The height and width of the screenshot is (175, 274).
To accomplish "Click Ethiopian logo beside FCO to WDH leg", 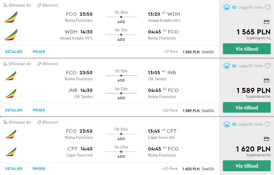I will (11, 17).
